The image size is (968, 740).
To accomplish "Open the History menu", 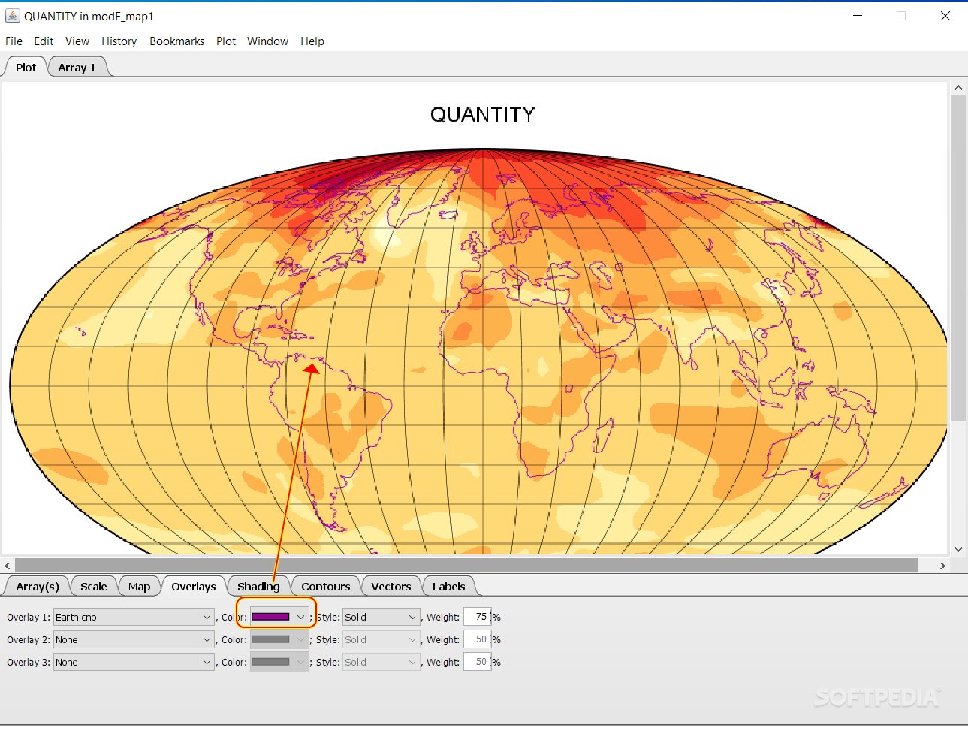I will (x=119, y=41).
